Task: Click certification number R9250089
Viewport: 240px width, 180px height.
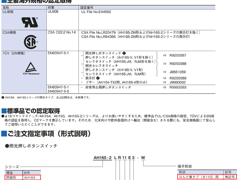Action: [178, 78]
